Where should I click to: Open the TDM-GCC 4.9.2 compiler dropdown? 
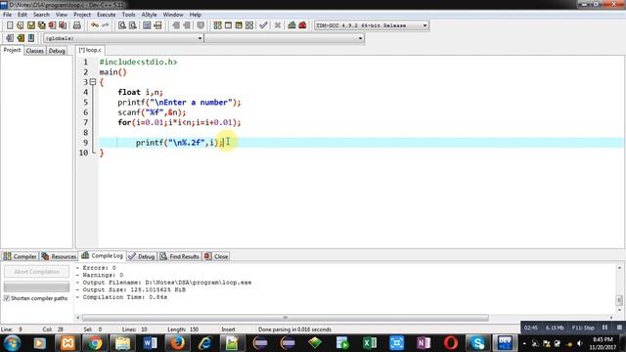tap(425, 25)
